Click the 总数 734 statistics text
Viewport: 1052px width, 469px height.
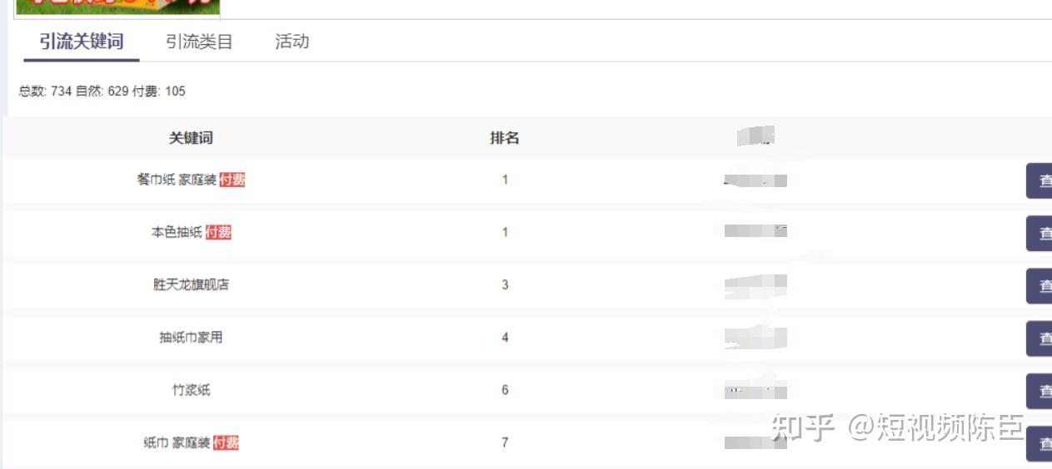pos(45,91)
